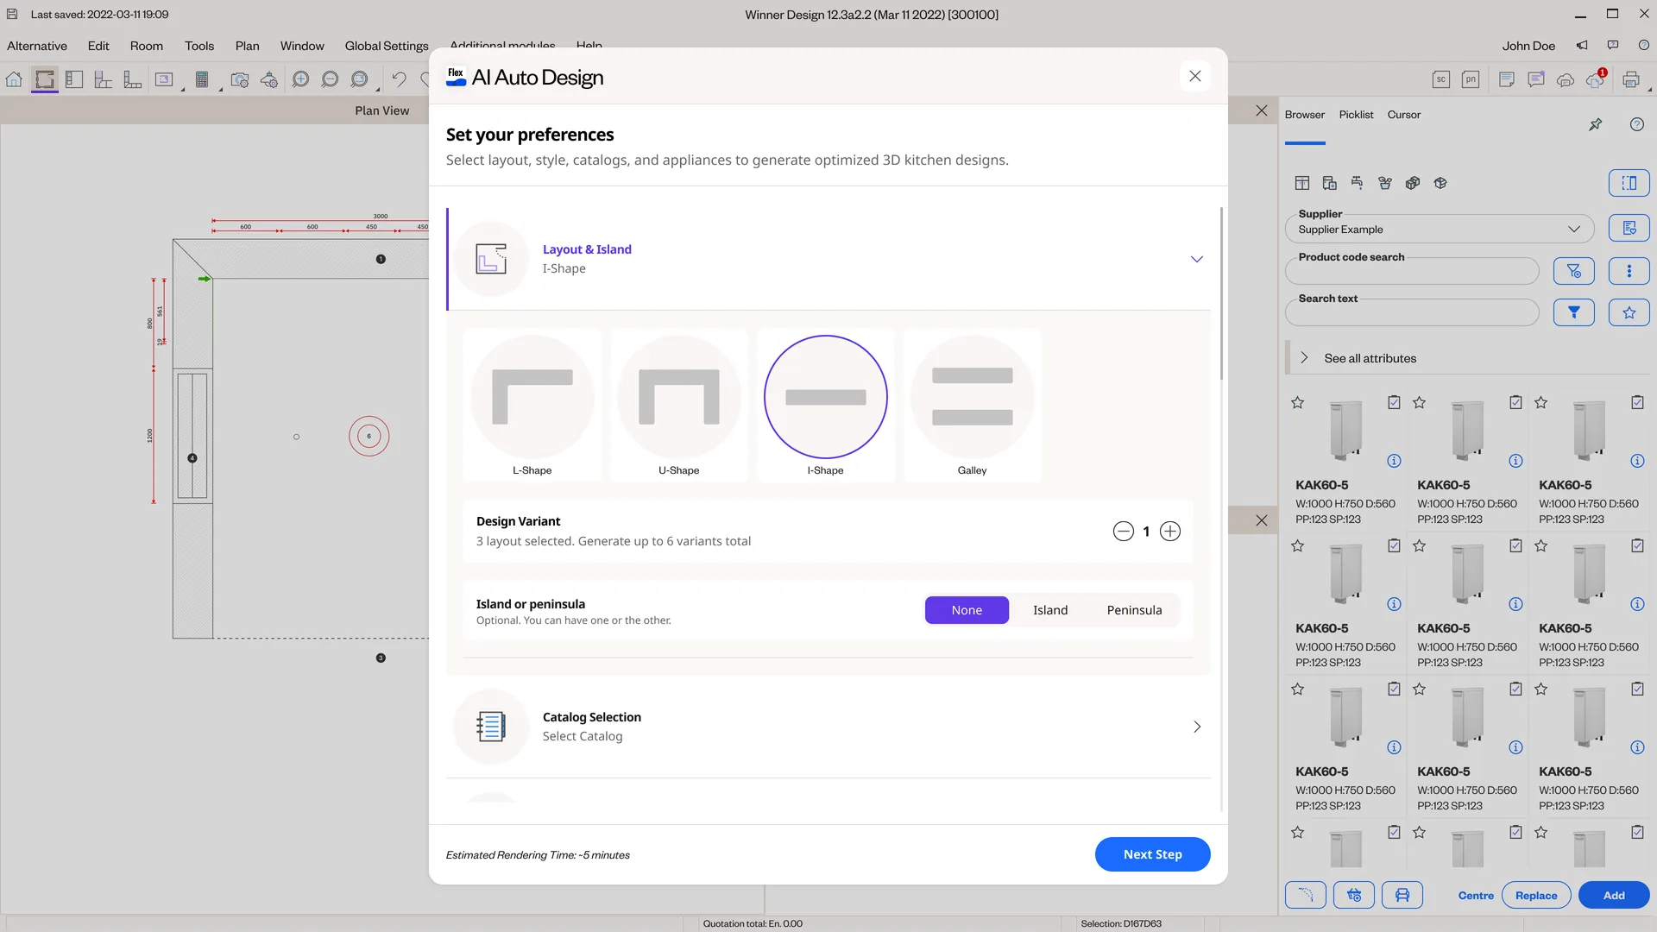
Task: Choose Island in island or peninsula toggle
Action: [1050, 610]
